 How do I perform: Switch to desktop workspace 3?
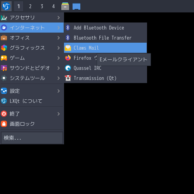click(42, 6)
